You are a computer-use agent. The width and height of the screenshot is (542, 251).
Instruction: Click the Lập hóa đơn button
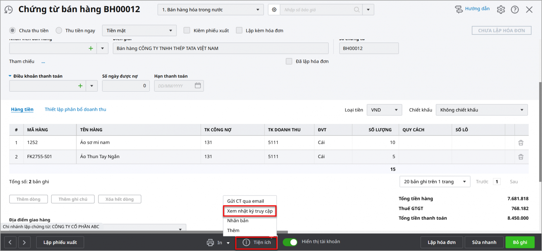point(441,242)
